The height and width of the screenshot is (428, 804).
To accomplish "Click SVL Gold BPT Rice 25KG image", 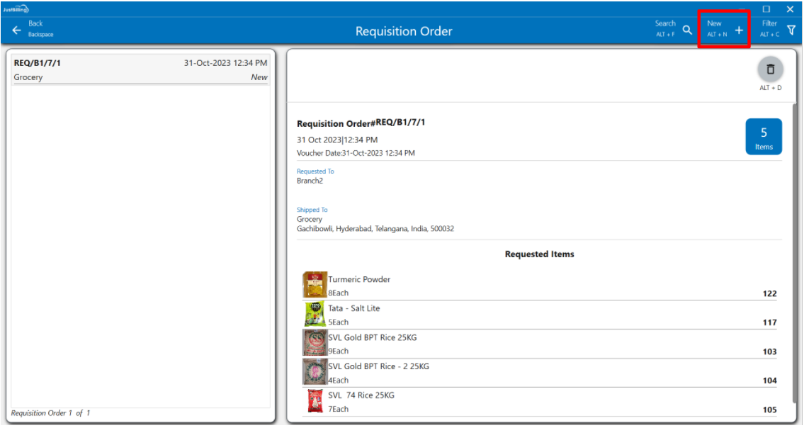I will pyautogui.click(x=315, y=343).
